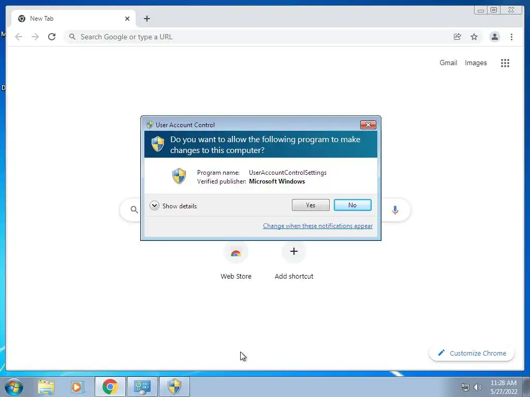The width and height of the screenshot is (530, 397).
Task: Click 'Microsoft Windows' publisher text
Action: (277, 181)
